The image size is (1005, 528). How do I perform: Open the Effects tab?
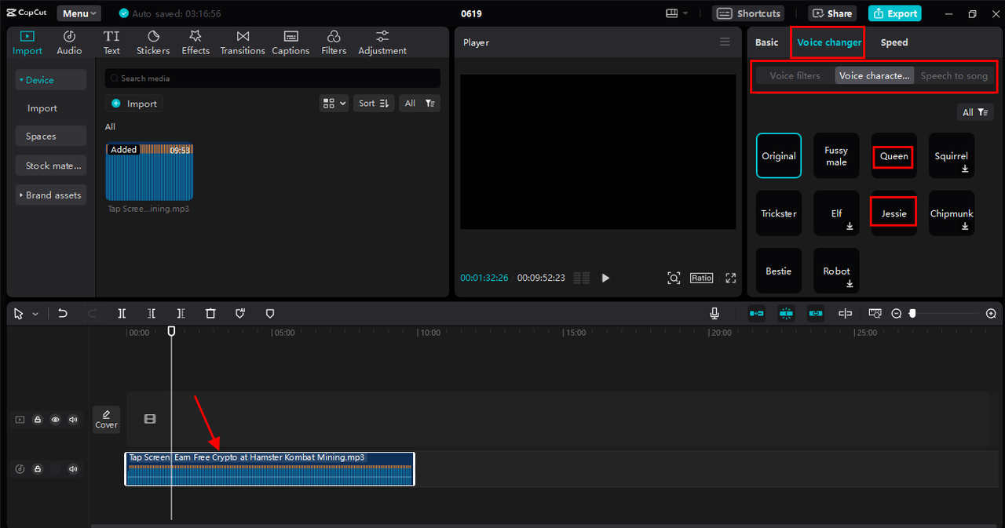pyautogui.click(x=196, y=42)
